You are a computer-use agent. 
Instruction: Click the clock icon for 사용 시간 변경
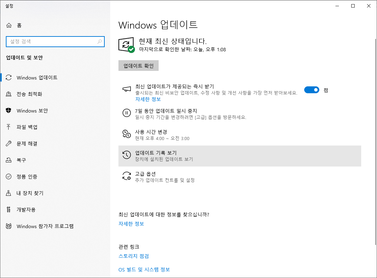click(127, 134)
